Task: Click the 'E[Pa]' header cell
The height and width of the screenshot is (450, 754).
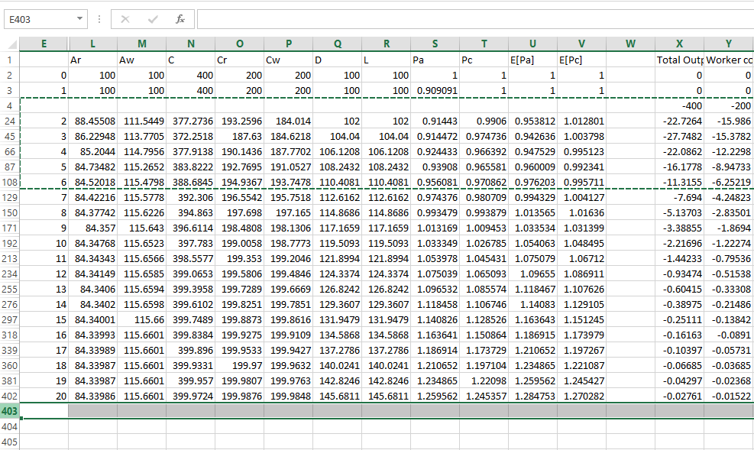Action: pos(532,60)
